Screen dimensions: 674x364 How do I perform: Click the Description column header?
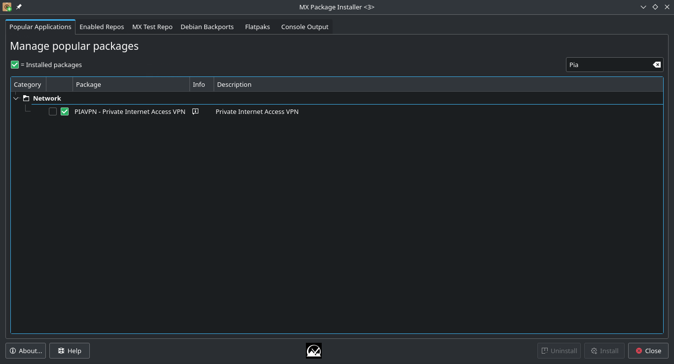pyautogui.click(x=438, y=84)
